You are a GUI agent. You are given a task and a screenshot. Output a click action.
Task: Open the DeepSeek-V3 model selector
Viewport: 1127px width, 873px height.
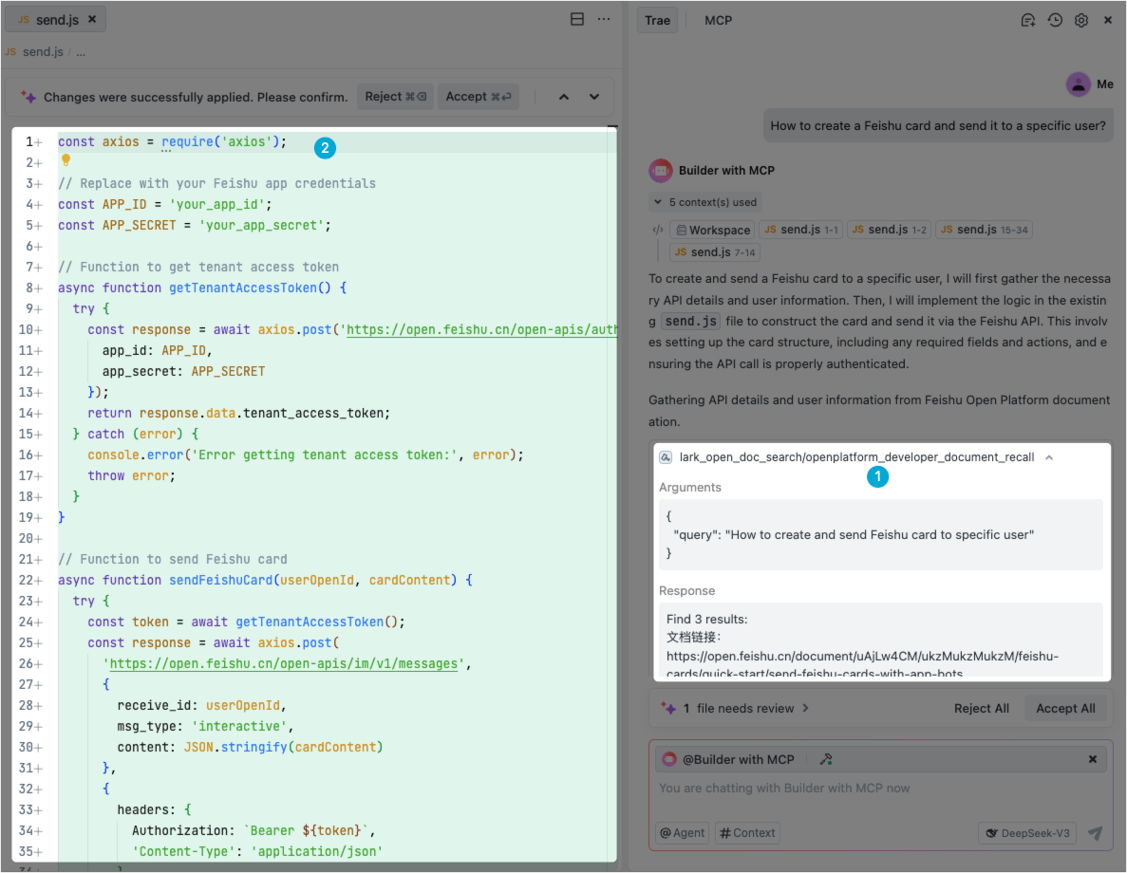[1027, 833]
